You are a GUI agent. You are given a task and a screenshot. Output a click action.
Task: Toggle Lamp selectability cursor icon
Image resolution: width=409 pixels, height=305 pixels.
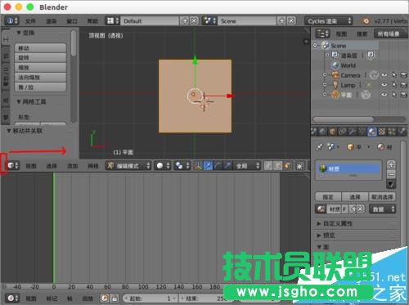(394, 85)
